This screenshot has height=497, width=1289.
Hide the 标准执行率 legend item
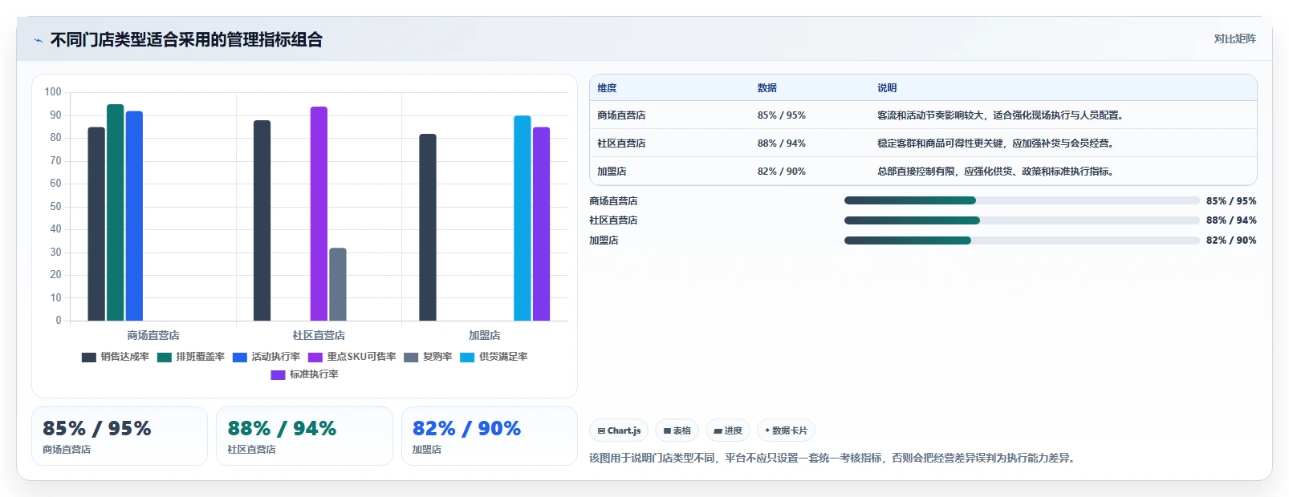click(305, 374)
